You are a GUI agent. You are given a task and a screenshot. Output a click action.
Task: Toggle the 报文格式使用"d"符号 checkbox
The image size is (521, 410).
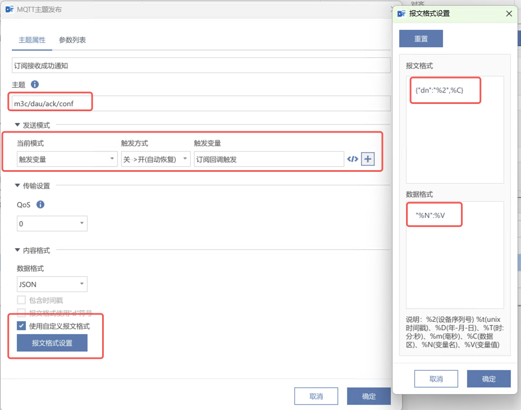pyautogui.click(x=21, y=313)
